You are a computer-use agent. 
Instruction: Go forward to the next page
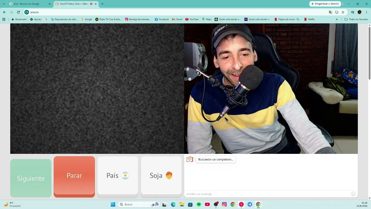(x=11, y=12)
